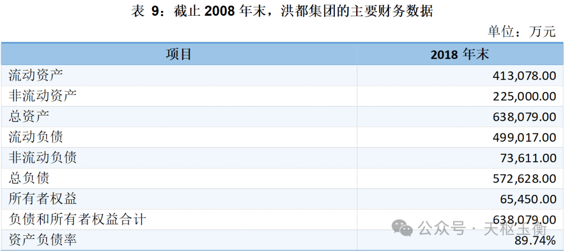
Task: Select the value 572,628.00
Action: [524, 179]
